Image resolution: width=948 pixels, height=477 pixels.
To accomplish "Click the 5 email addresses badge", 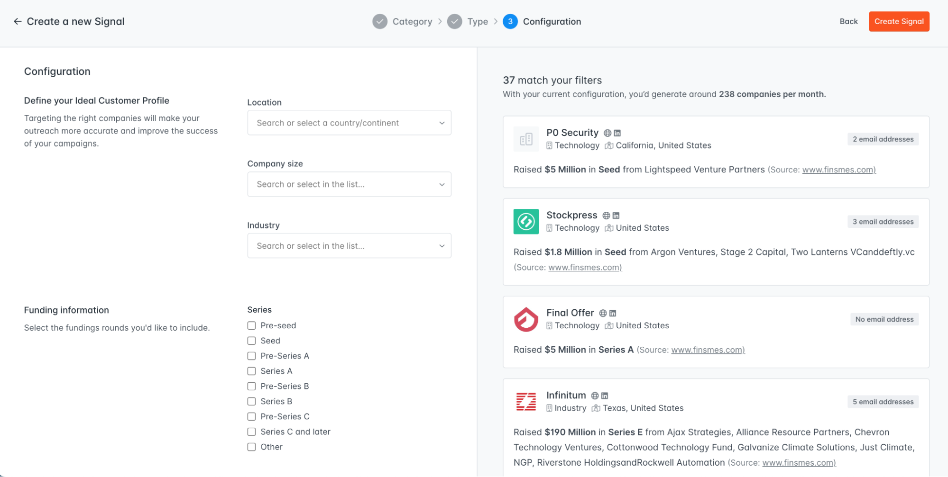I will click(x=883, y=402).
